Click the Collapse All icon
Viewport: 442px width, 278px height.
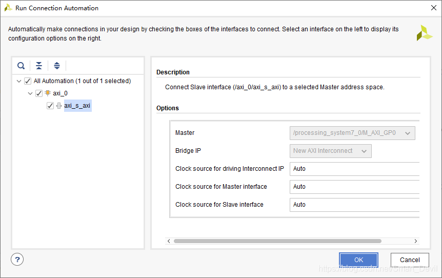coord(39,66)
